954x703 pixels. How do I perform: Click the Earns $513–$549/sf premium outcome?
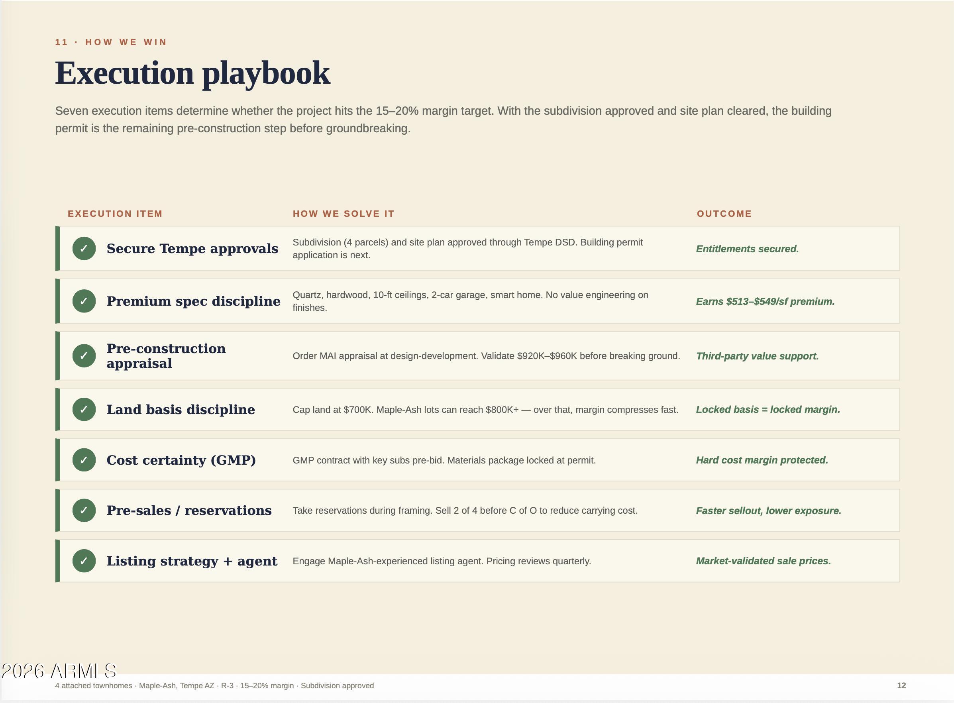(x=766, y=302)
